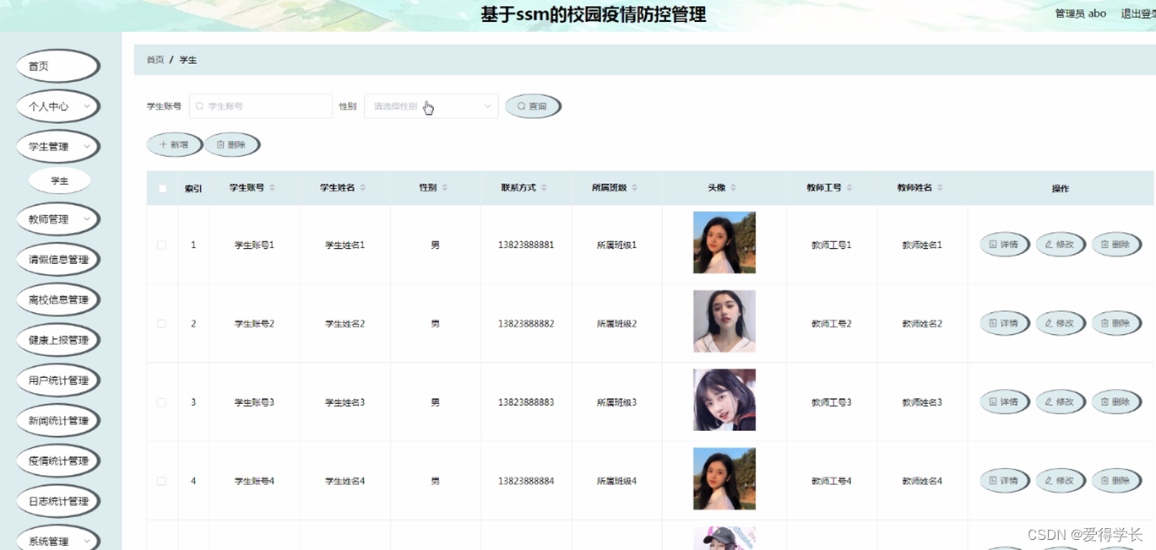
Task: Click cell 所属班级2
Action: [617, 324]
